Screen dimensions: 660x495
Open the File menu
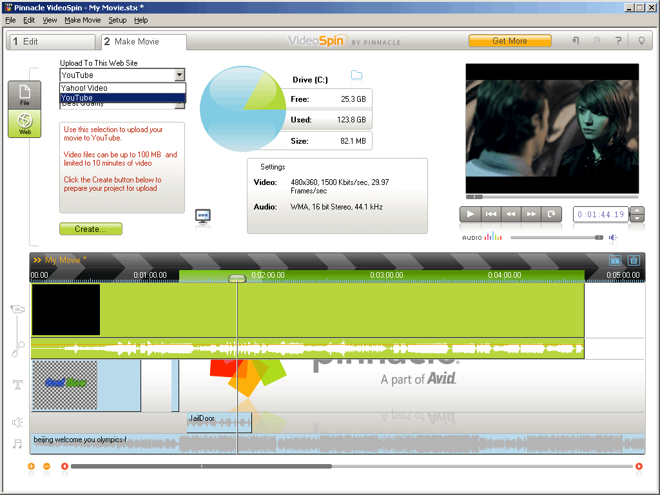tap(10, 20)
